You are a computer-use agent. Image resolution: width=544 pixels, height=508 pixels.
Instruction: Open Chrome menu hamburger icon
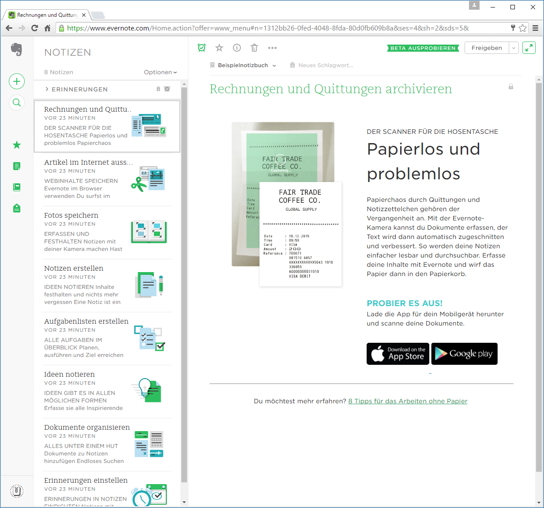[535, 28]
